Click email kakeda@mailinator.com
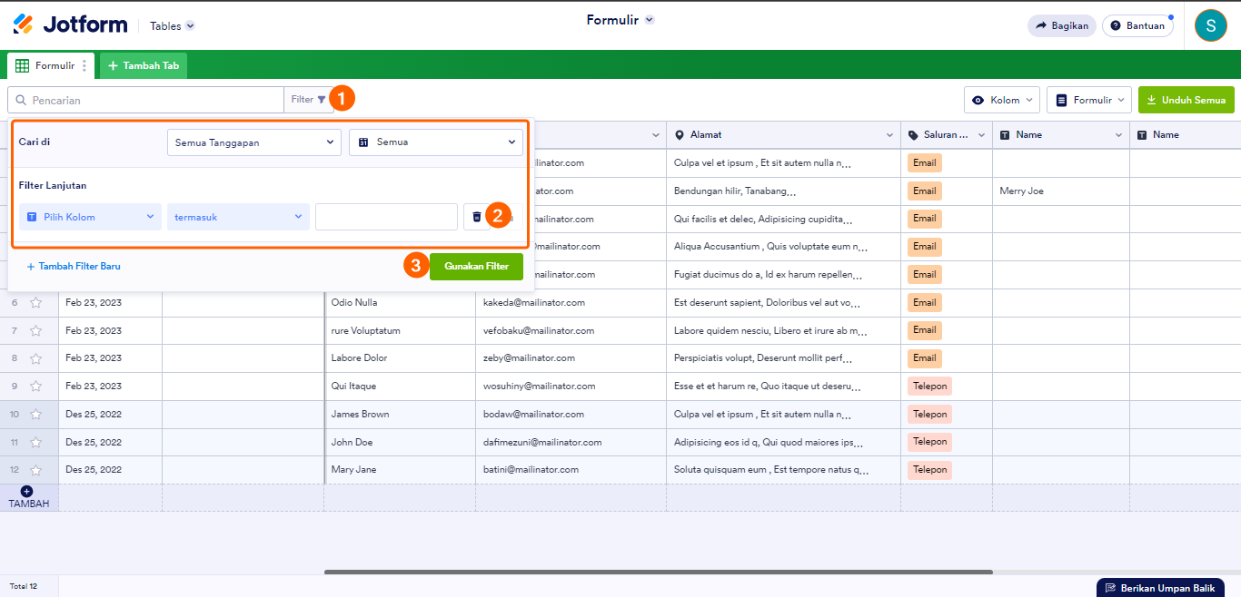Viewport: 1241px width, 597px height. point(534,302)
